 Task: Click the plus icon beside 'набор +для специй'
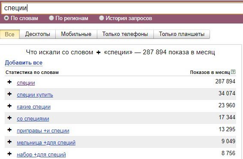(x=9, y=154)
